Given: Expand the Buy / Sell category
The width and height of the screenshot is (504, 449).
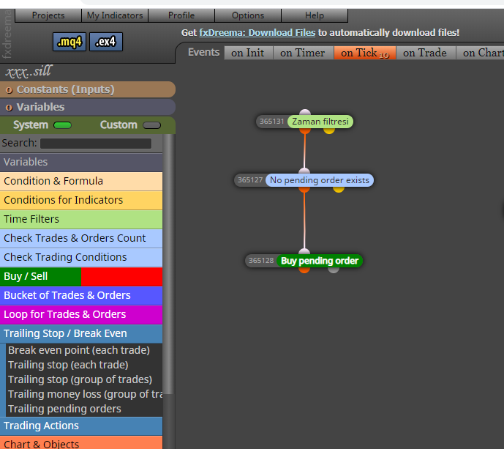Looking at the screenshot, I should (81, 276).
